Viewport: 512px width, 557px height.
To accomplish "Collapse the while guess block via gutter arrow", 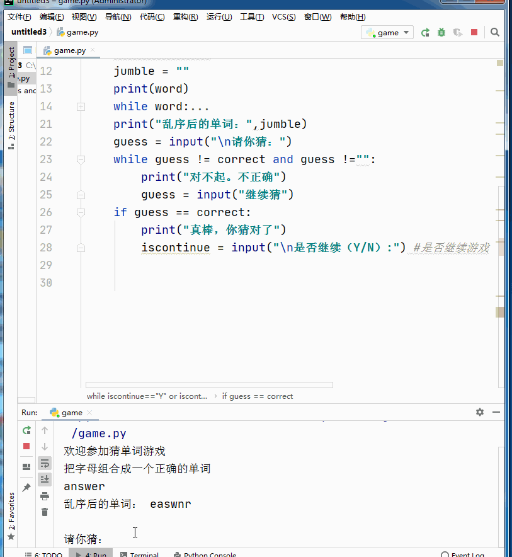I will 80,159.
